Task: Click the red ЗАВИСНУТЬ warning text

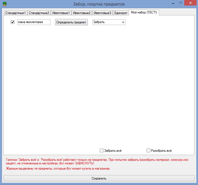Action: (84, 164)
